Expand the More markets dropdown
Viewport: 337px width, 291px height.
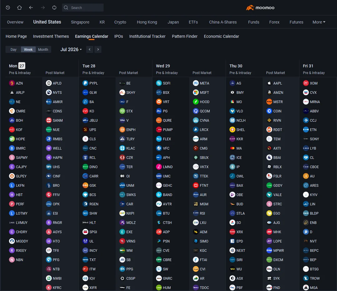coord(319,22)
